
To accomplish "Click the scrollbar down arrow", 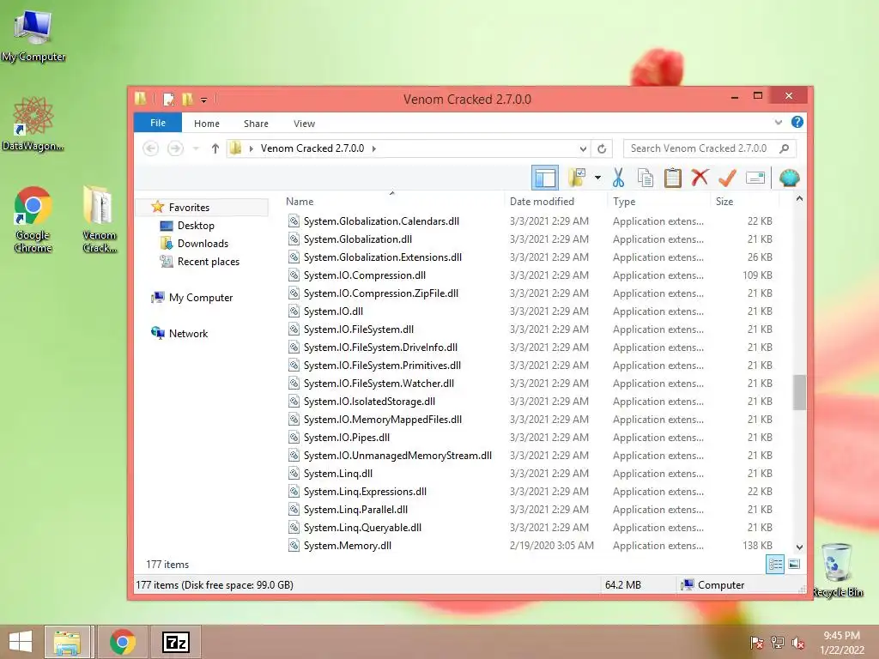I will pyautogui.click(x=799, y=547).
